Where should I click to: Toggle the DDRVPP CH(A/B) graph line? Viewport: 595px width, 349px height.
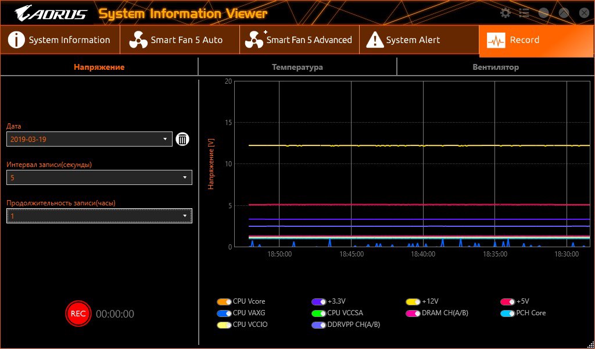pyautogui.click(x=319, y=326)
